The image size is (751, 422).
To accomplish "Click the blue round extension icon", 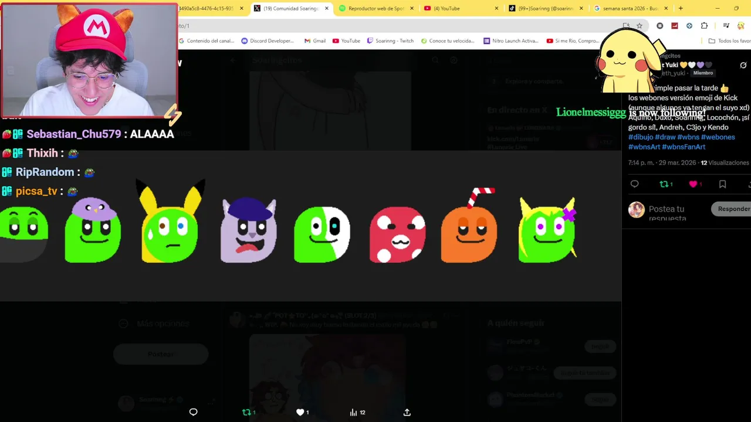I will click(x=689, y=26).
